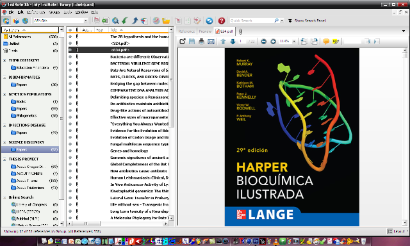Screen dimensions: 410x246
Task: Save the PDF with floppy icon
Action: 192,41
